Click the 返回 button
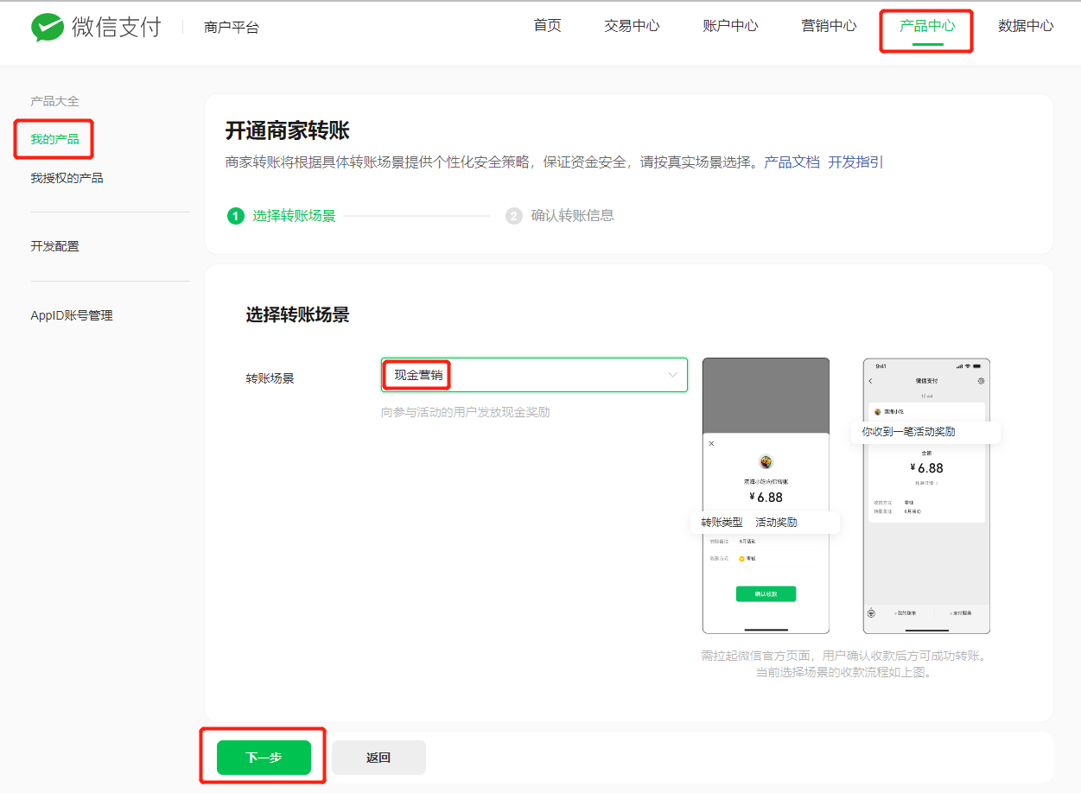 pyautogui.click(x=378, y=758)
